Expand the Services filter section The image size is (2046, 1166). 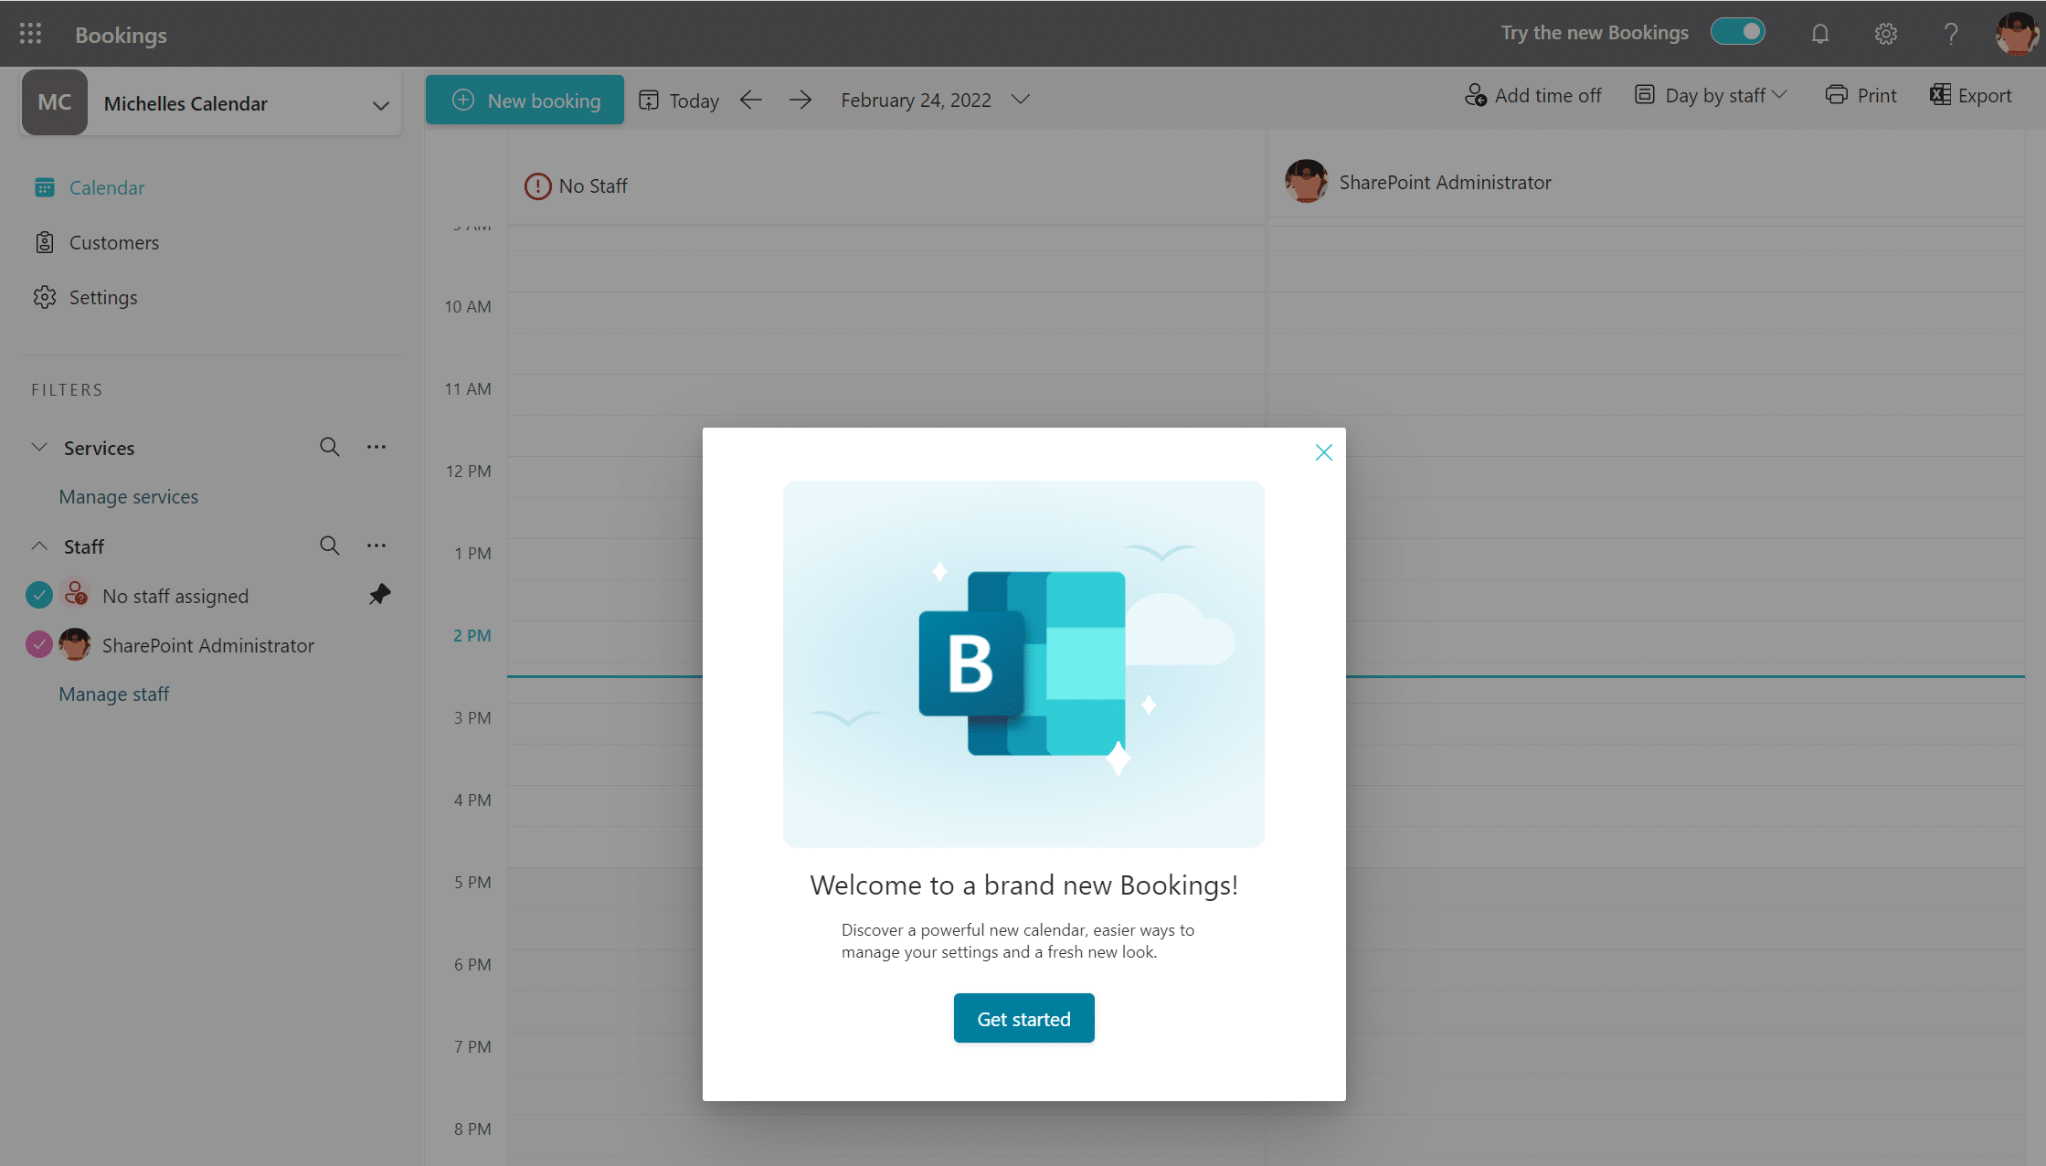39,447
